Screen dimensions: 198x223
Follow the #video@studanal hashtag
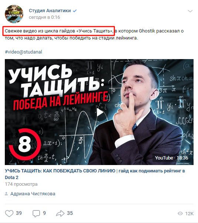tap(24, 52)
